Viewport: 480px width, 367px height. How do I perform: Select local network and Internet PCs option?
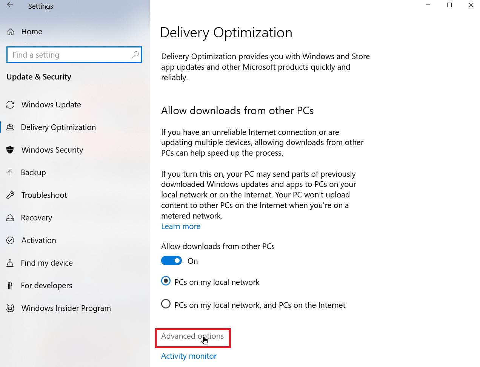(166, 304)
